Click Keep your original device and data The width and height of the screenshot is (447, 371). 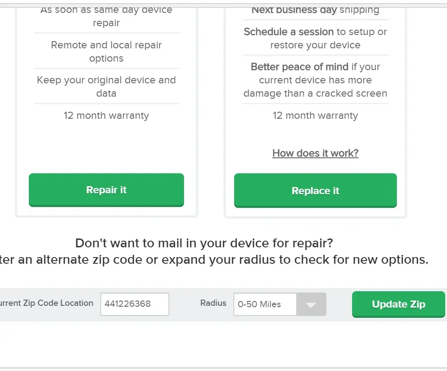(106, 86)
